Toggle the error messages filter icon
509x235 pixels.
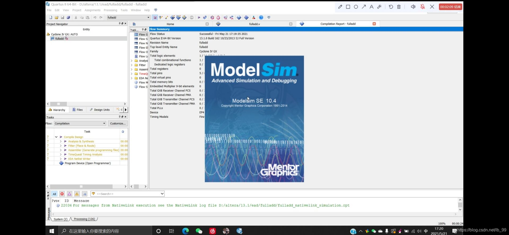point(62,194)
